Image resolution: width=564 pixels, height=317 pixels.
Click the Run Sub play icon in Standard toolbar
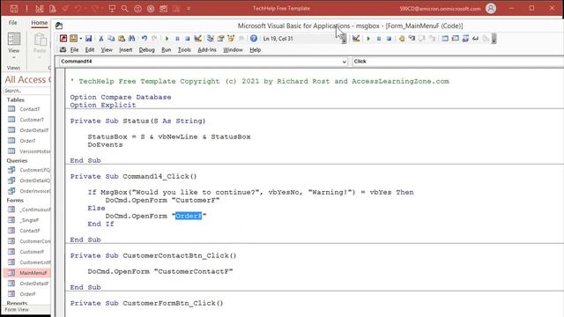[167, 39]
